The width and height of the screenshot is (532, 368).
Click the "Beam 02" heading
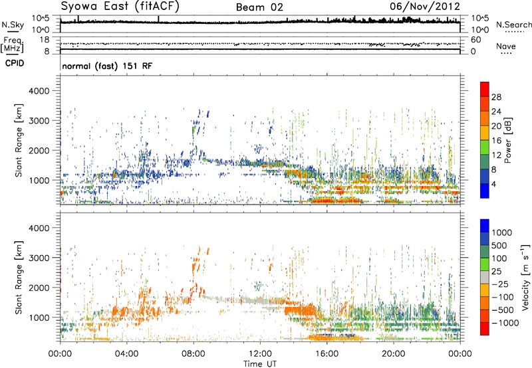tap(259, 7)
